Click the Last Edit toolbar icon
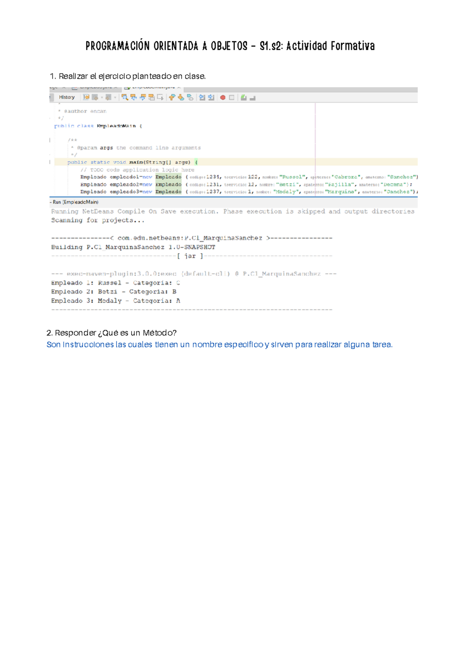This screenshot has width=460, height=650. pos(86,97)
